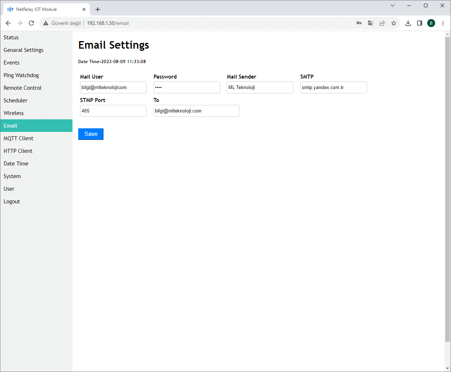Select MQTT Client in the sidebar

(18, 138)
